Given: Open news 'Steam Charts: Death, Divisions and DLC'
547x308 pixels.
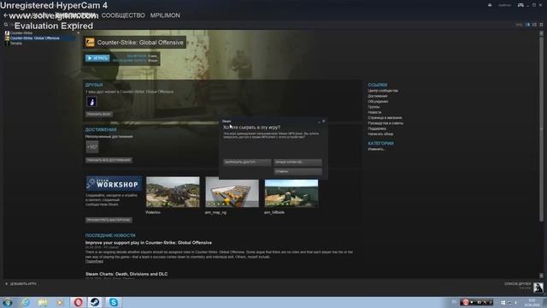Looking at the screenshot, I should [126, 274].
